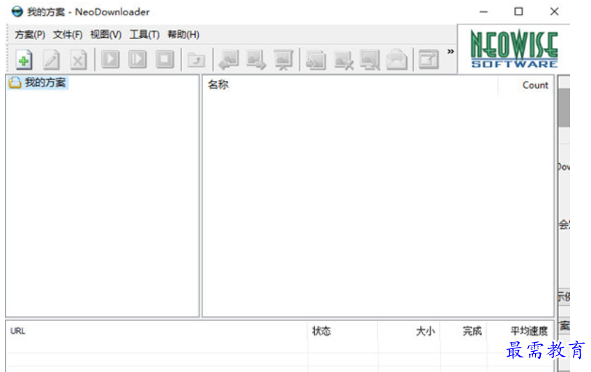Expand toolbar overflow chevron
The width and height of the screenshot is (591, 372).
[x=451, y=52]
